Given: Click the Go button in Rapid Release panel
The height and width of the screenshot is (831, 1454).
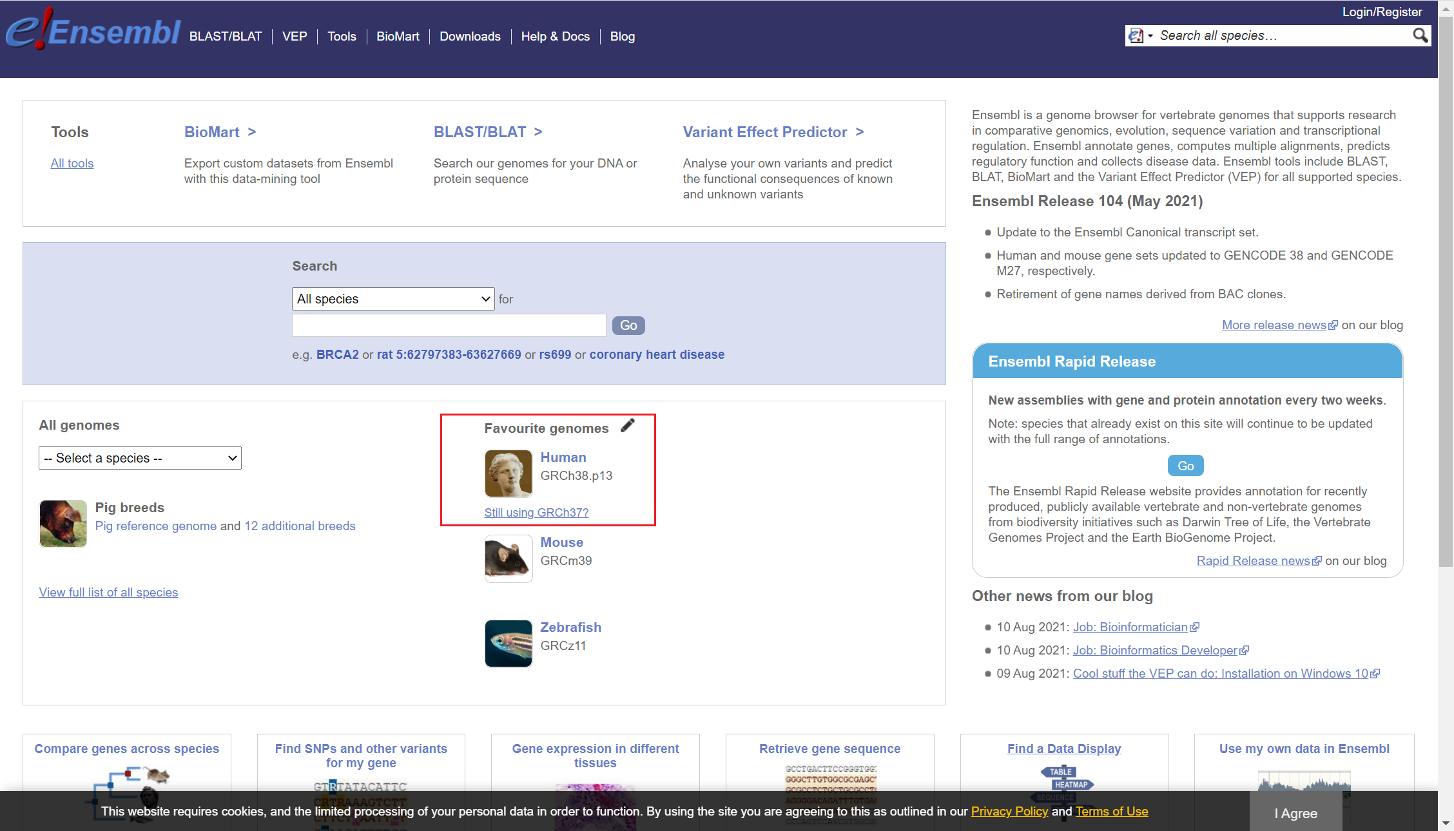Looking at the screenshot, I should point(1185,466).
